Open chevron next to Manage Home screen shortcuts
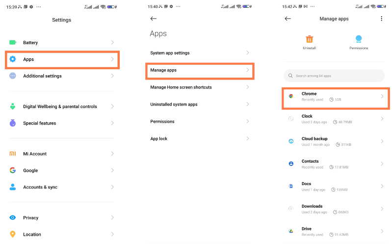This screenshot has width=392, height=245. (x=247, y=87)
